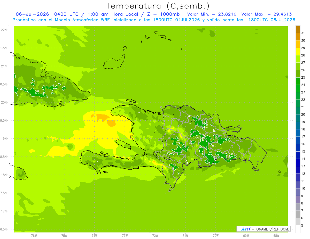
Task: Pick the dark blue 13 degree legend color
Action: (298, 163)
